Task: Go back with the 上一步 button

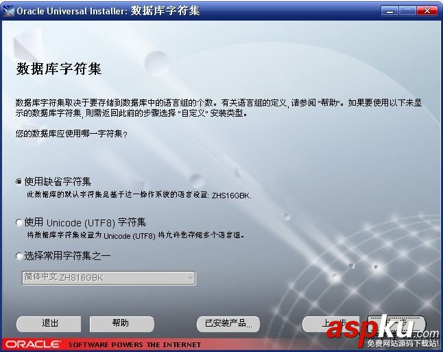Action: pyautogui.click(x=331, y=324)
